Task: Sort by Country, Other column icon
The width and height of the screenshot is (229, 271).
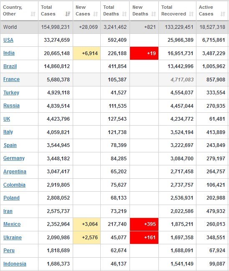Action: (33, 14)
